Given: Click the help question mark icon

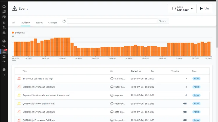Looking at the screenshot, I should tap(64, 21).
